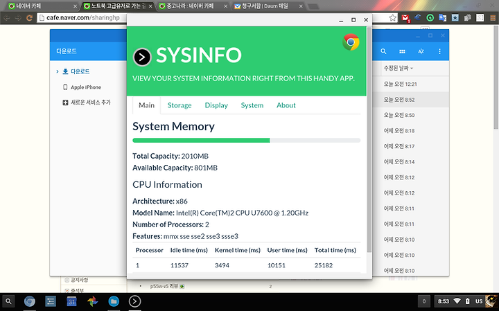Screen dimensions: 499x311
Task: Click search icon in Files window
Action: click(383, 51)
